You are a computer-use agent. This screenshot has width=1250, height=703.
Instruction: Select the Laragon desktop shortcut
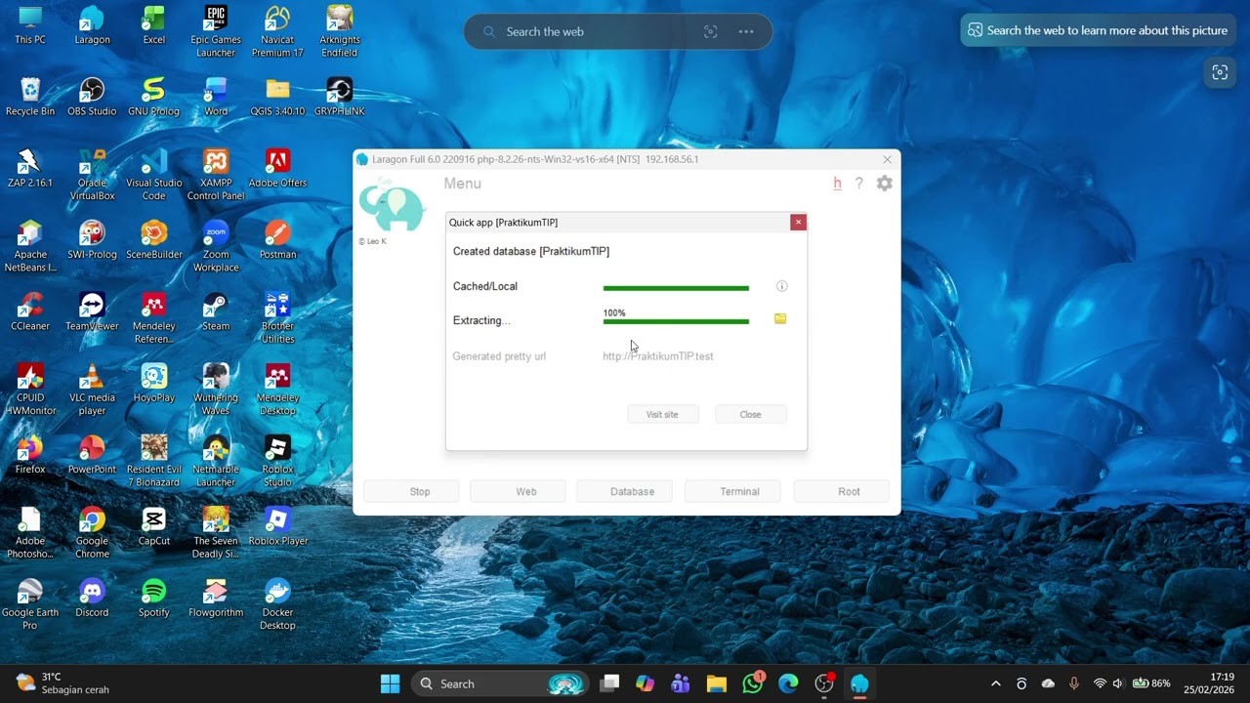92,25
